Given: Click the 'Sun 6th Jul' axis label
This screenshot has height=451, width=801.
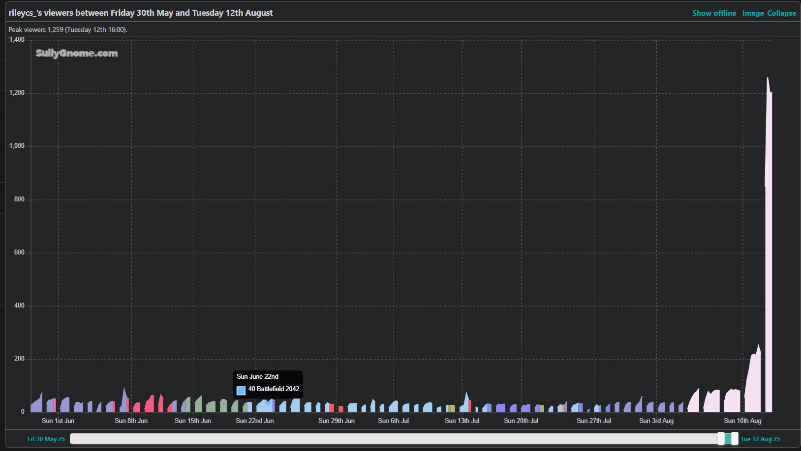Looking at the screenshot, I should click(393, 421).
